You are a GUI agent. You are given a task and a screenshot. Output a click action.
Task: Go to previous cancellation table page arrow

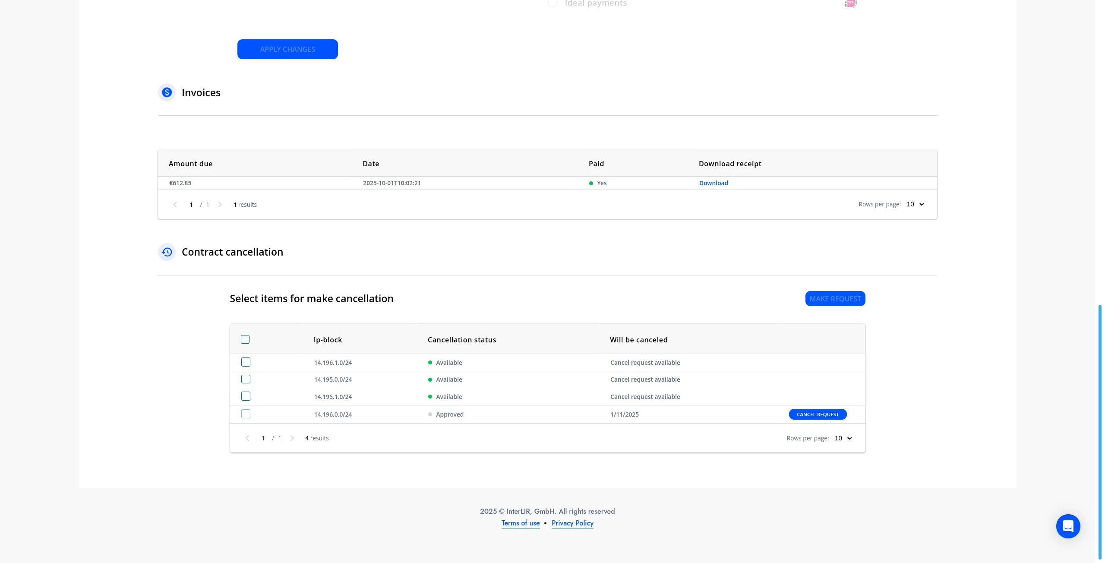pyautogui.click(x=247, y=438)
